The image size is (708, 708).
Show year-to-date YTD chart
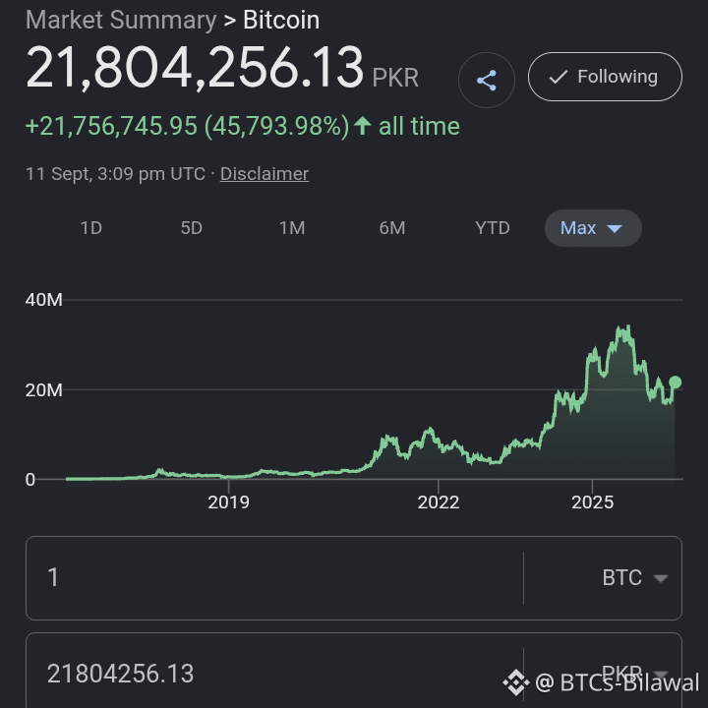[493, 228]
